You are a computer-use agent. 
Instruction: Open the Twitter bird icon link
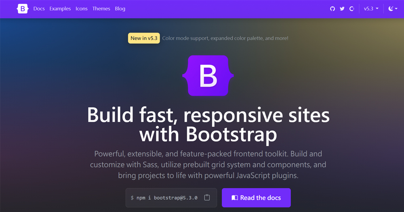pos(342,9)
